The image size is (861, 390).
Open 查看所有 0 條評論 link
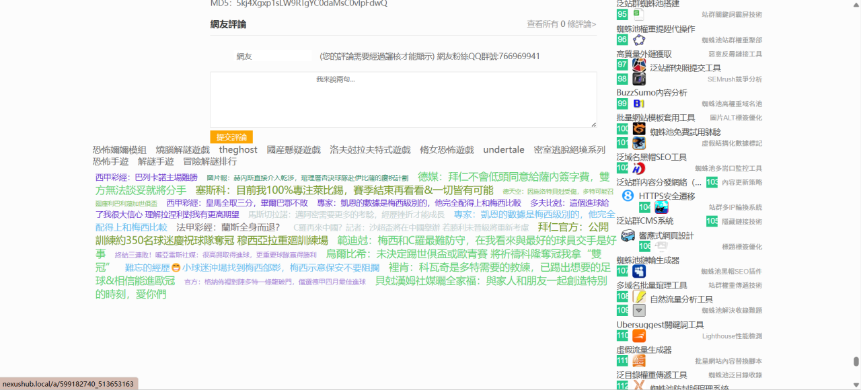pyautogui.click(x=561, y=24)
